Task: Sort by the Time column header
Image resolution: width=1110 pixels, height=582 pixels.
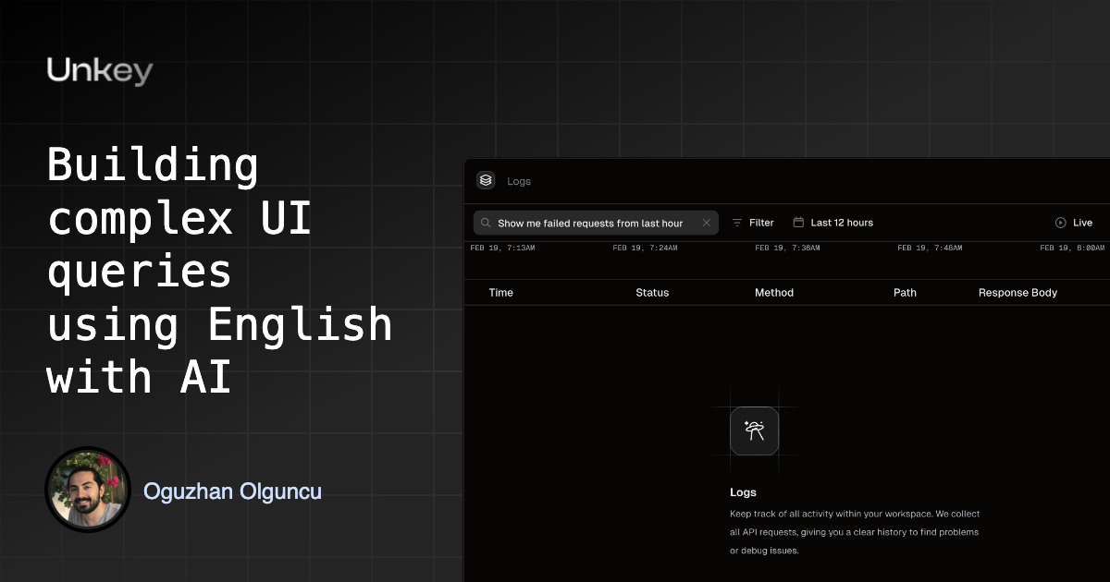Action: tap(500, 293)
